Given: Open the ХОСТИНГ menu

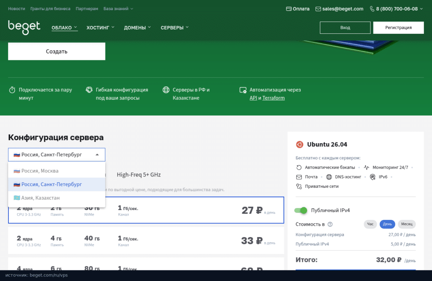Looking at the screenshot, I should pyautogui.click(x=100, y=27).
